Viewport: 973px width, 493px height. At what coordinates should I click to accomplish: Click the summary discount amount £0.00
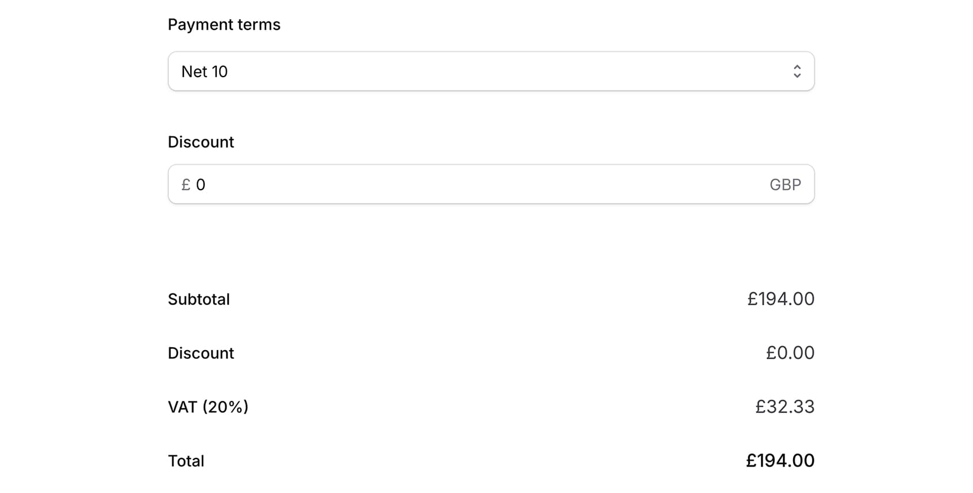click(x=790, y=352)
